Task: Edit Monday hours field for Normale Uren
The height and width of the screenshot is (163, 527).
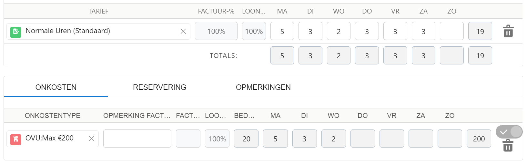Action: point(282,31)
